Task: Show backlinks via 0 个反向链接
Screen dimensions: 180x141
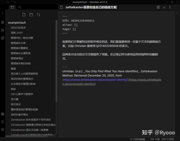Action: click(x=137, y=139)
